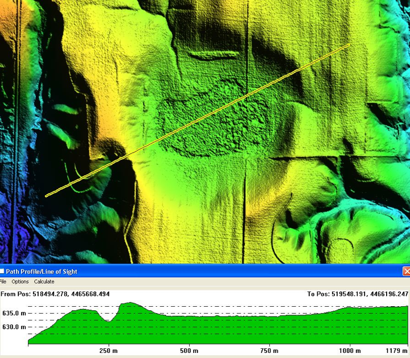Screen dimensions: 410x358
Task: Click the 250 m distance label
Action: coord(109,351)
